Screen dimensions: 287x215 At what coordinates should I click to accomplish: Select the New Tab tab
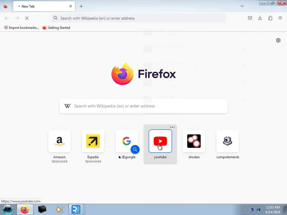(44, 6)
